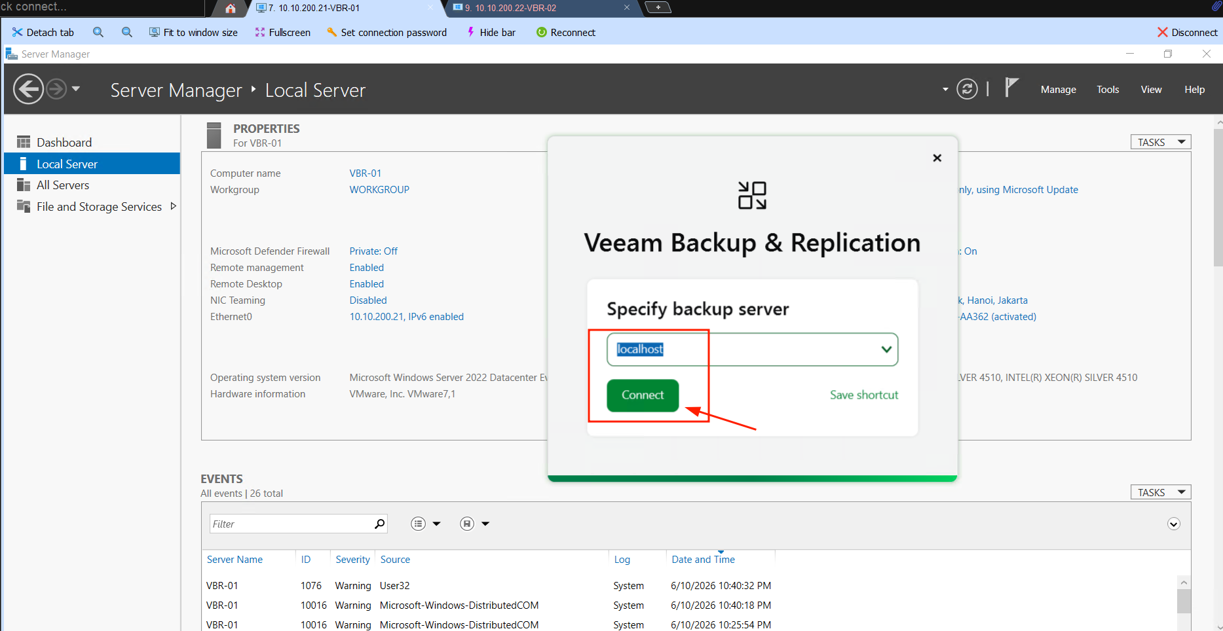The height and width of the screenshot is (631, 1223).
Task: Expand backup server dropdown chevron
Action: (x=886, y=350)
